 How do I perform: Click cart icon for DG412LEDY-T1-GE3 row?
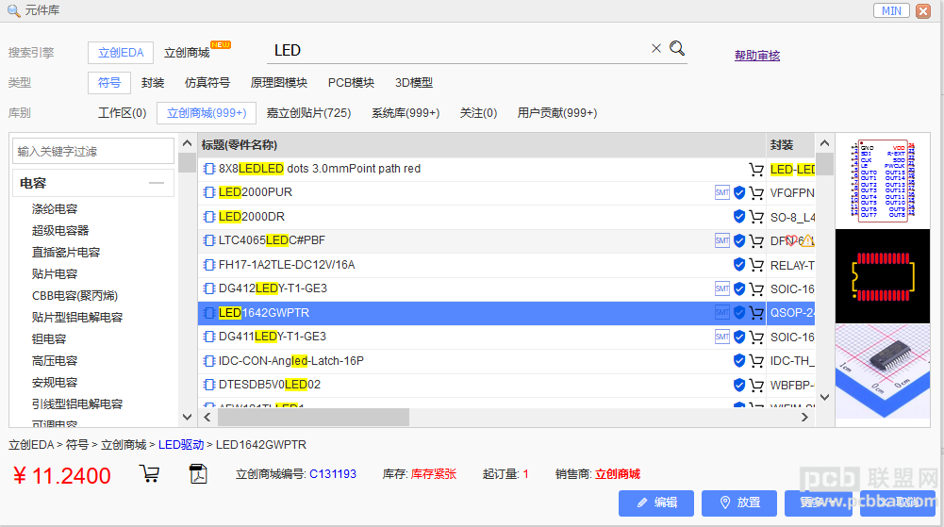(x=756, y=288)
